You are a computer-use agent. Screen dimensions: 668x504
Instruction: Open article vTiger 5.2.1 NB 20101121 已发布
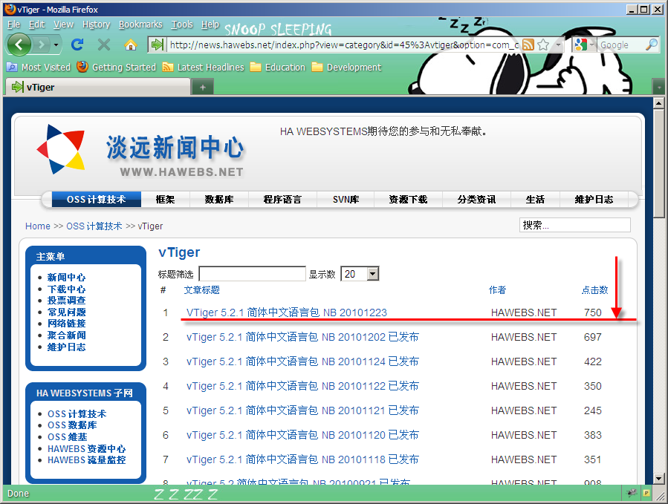coord(302,410)
